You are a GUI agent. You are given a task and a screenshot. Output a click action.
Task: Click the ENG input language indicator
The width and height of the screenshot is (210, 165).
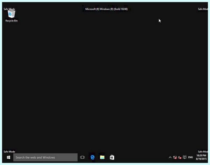tap(190, 157)
